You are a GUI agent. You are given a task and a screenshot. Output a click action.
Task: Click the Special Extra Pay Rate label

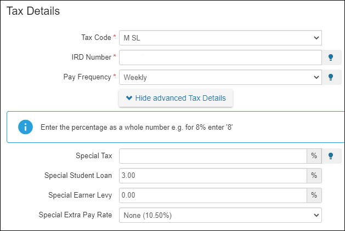tap(75, 215)
